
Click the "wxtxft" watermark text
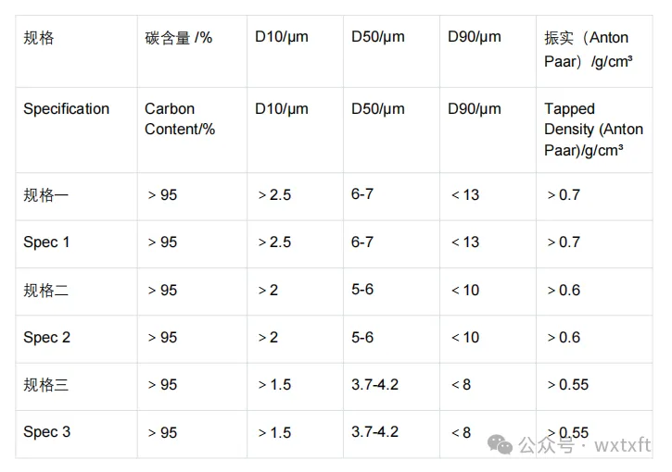click(624, 445)
